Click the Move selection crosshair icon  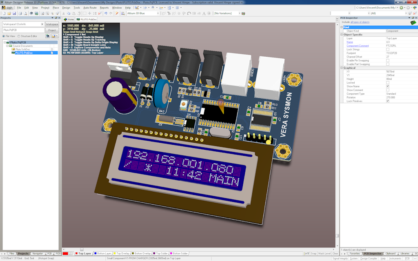(x=89, y=13)
